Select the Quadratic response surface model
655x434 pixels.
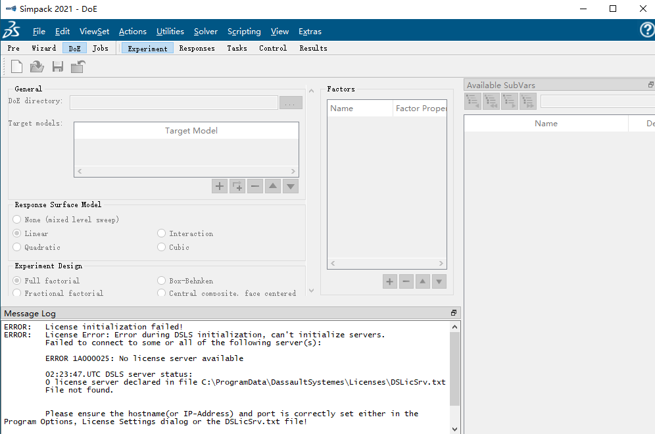[x=17, y=247]
